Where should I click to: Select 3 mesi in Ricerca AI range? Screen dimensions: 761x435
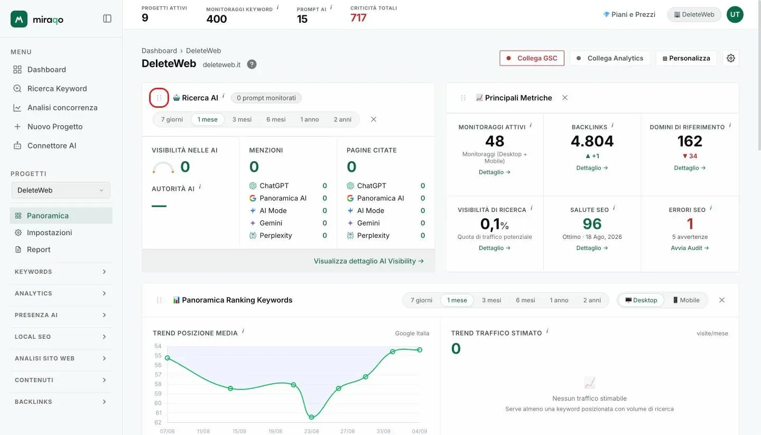tap(242, 119)
